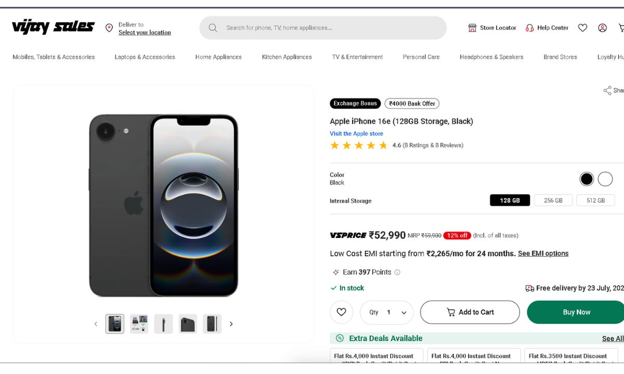Click the search magnifier icon
The width and height of the screenshot is (624, 374).
click(213, 28)
